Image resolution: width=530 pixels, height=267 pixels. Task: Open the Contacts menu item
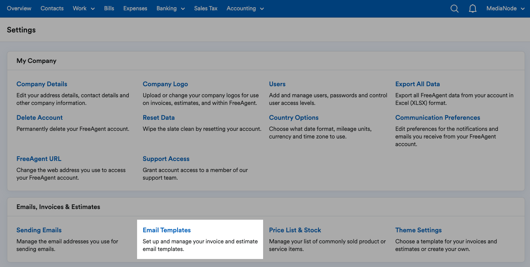tap(52, 8)
